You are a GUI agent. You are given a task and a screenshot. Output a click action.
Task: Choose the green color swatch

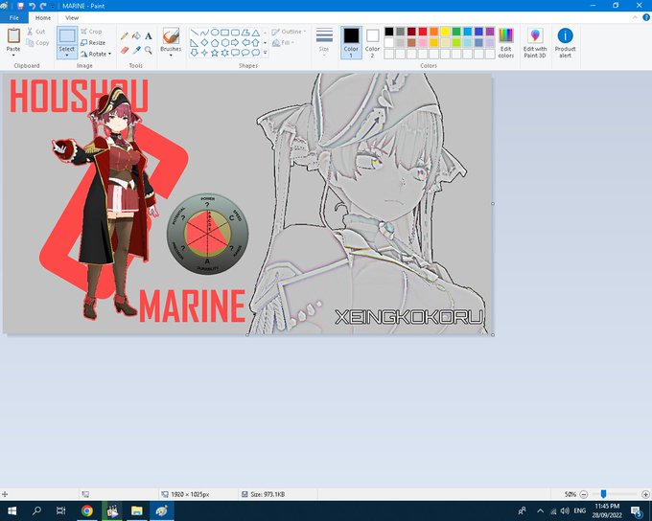tap(456, 32)
